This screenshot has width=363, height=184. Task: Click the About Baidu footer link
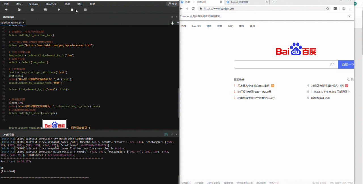(x=214, y=183)
